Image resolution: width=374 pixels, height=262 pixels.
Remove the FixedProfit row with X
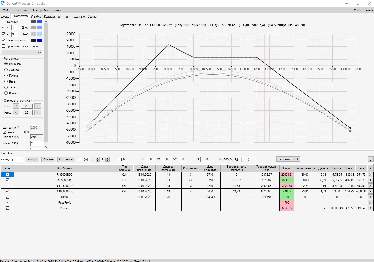(x=370, y=203)
